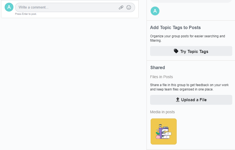Click the tag icon on Try Topic Tags
Viewport: 235px width, 150px height.
click(176, 51)
